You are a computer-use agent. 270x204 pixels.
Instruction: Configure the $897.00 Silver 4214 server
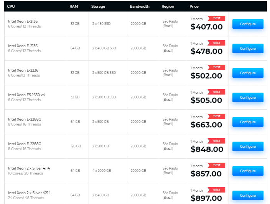point(248,196)
